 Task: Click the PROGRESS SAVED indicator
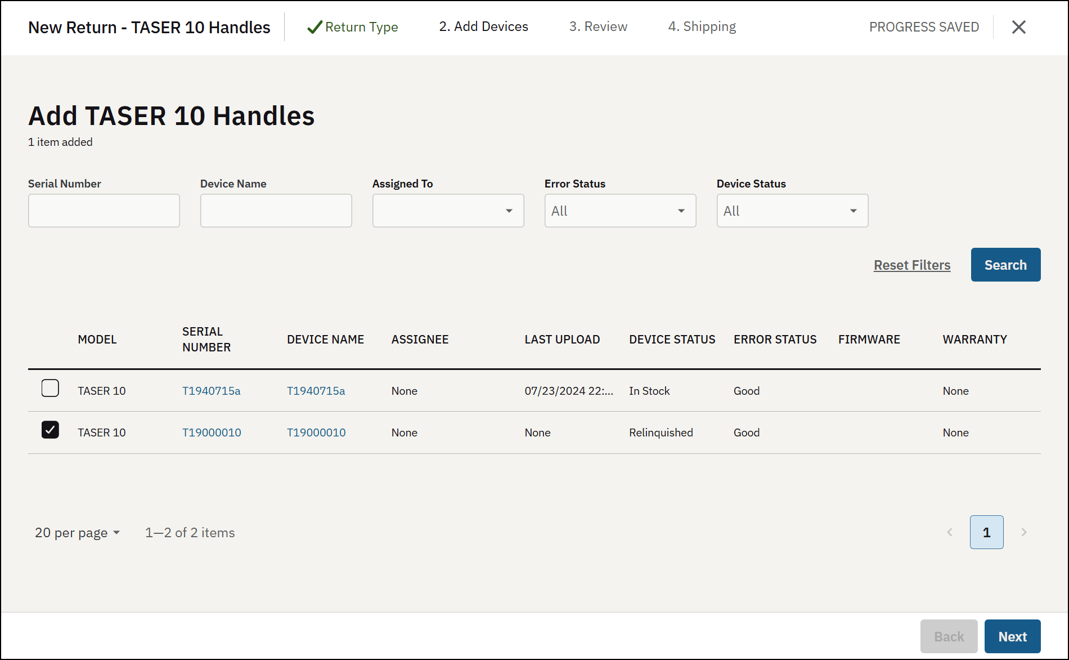coord(924,27)
